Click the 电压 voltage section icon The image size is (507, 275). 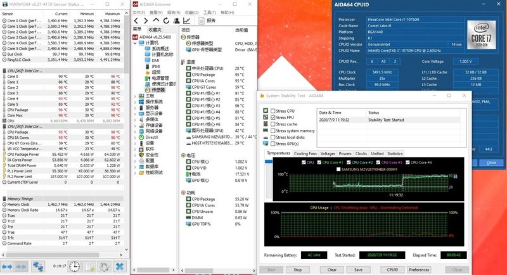(183, 155)
